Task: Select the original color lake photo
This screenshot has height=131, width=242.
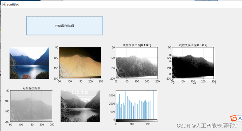Action: (x=29, y=63)
